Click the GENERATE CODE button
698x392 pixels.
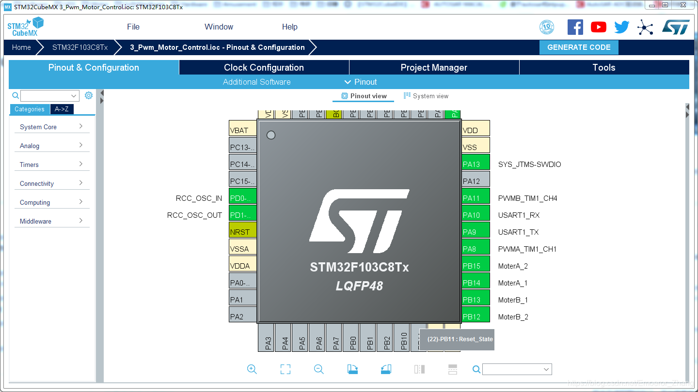[579, 47]
